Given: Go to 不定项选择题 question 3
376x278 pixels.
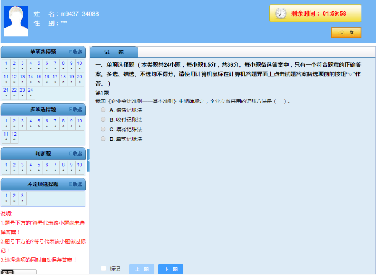Looking at the screenshot, I should pos(22,198).
